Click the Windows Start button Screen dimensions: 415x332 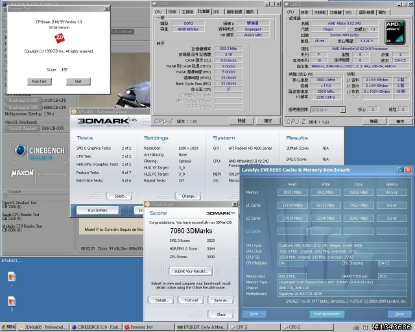pyautogui.click(x=8, y=327)
